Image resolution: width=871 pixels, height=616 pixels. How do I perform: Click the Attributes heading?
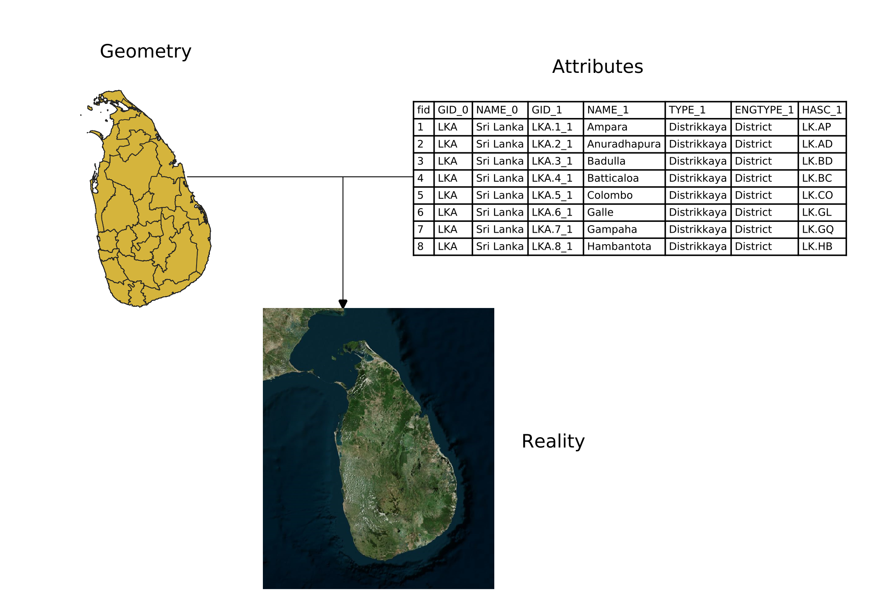point(597,67)
